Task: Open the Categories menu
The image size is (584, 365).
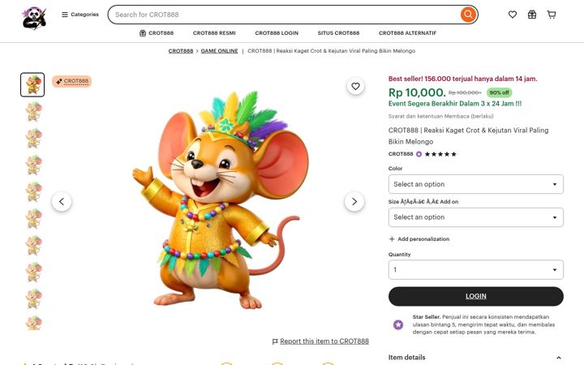Action: click(80, 15)
